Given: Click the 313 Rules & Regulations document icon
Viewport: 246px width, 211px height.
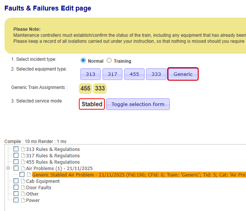Looking at the screenshot, I should click(23, 149).
